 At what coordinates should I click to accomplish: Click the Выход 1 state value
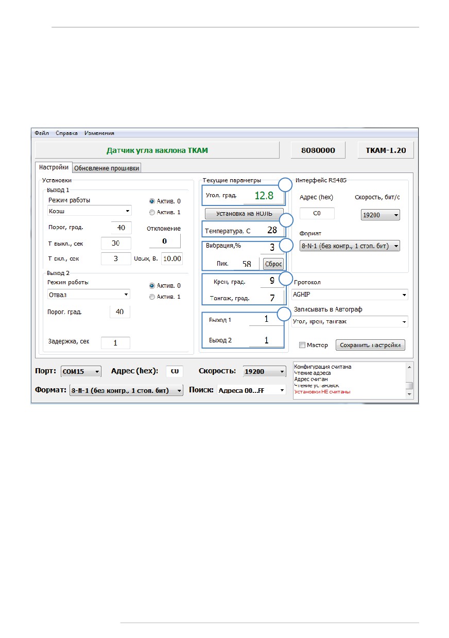click(x=266, y=319)
